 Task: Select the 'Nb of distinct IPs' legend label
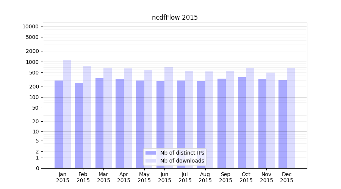[x=182, y=153]
